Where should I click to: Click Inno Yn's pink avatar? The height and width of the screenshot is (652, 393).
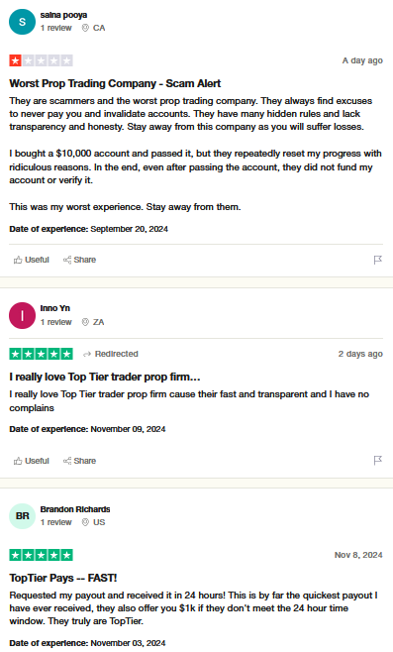click(x=22, y=316)
